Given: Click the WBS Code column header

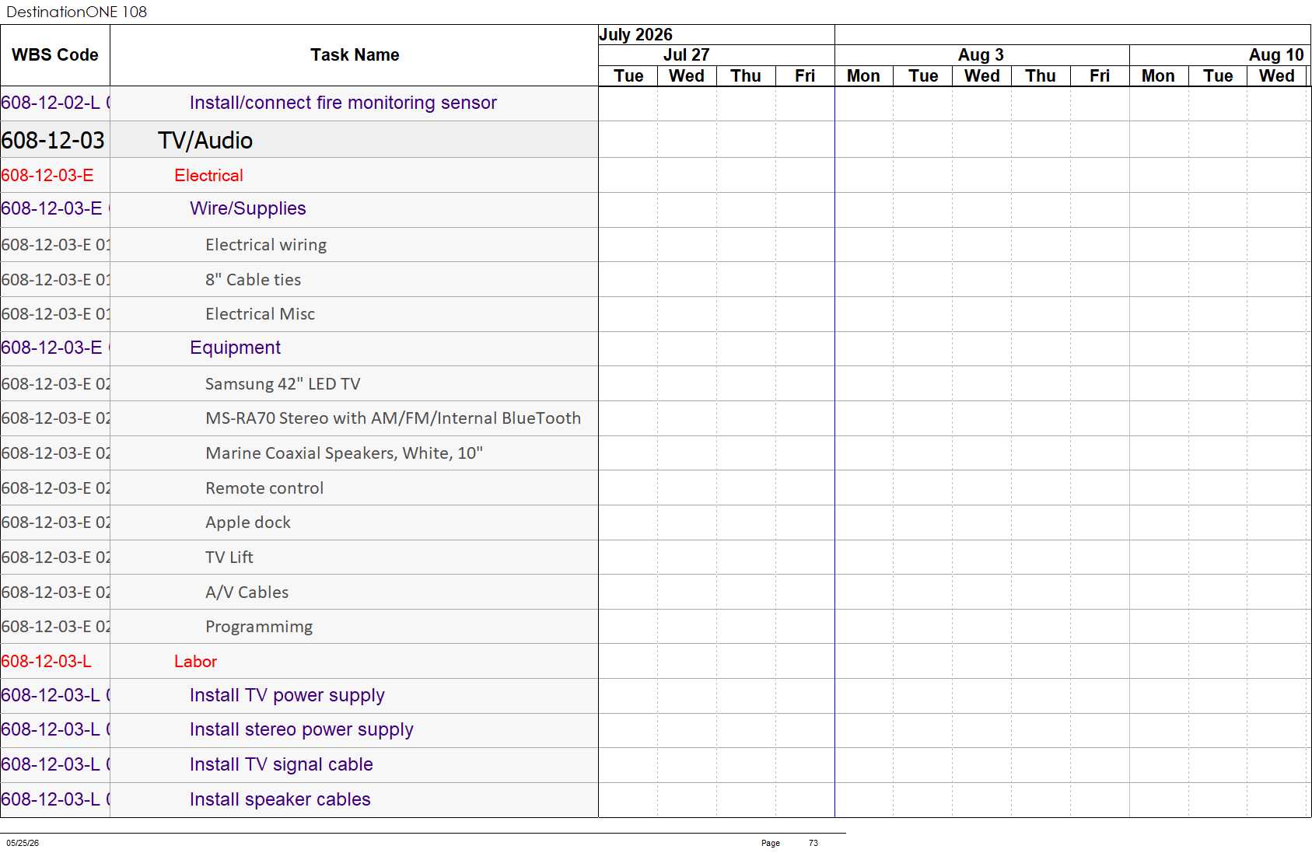Looking at the screenshot, I should coord(55,55).
